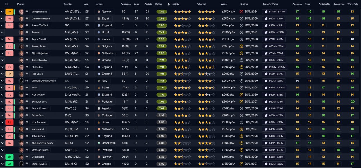Image resolution: width=361 pixels, height=168 pixels.
Task: Click the Italy flag in Donnarumma's row
Action: tap(99, 81)
